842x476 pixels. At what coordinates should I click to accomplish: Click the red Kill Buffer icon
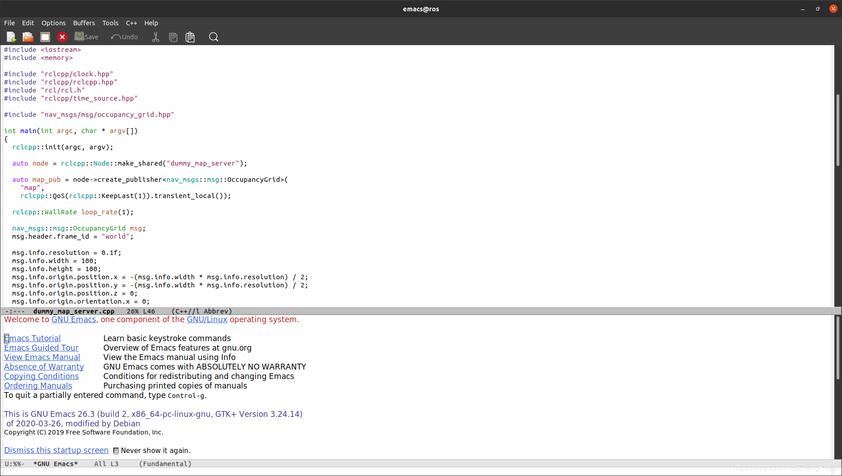62,37
